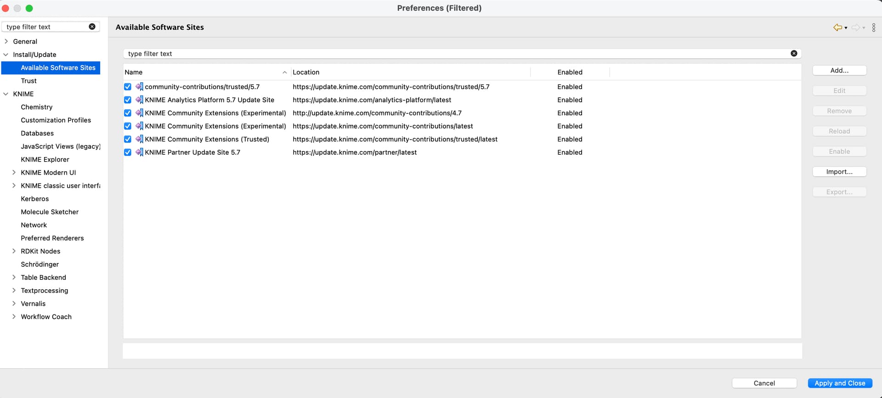Sort sites by the Name column header
The width and height of the screenshot is (882, 398).
[x=202, y=72]
